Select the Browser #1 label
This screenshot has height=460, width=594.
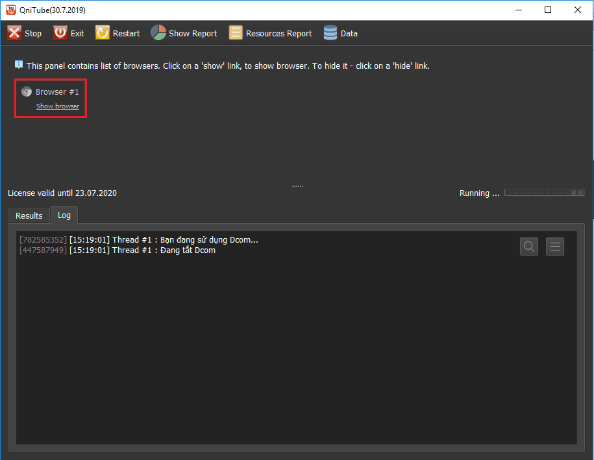click(57, 92)
